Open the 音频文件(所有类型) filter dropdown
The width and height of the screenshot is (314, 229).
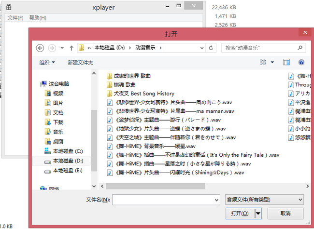pos(264,200)
